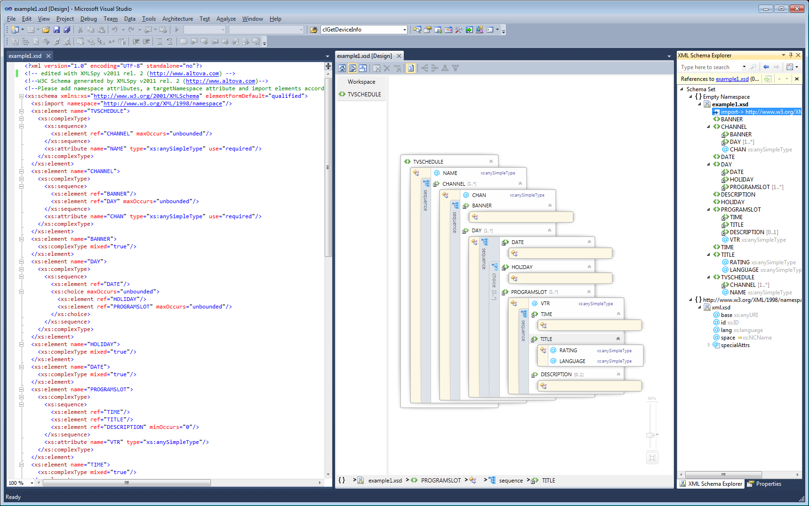Open the Architecture menu
This screenshot has width=809, height=506.
pyautogui.click(x=177, y=19)
